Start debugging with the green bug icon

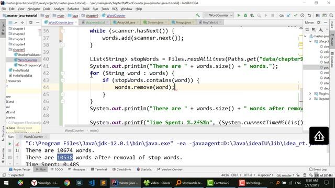tap(245, 15)
